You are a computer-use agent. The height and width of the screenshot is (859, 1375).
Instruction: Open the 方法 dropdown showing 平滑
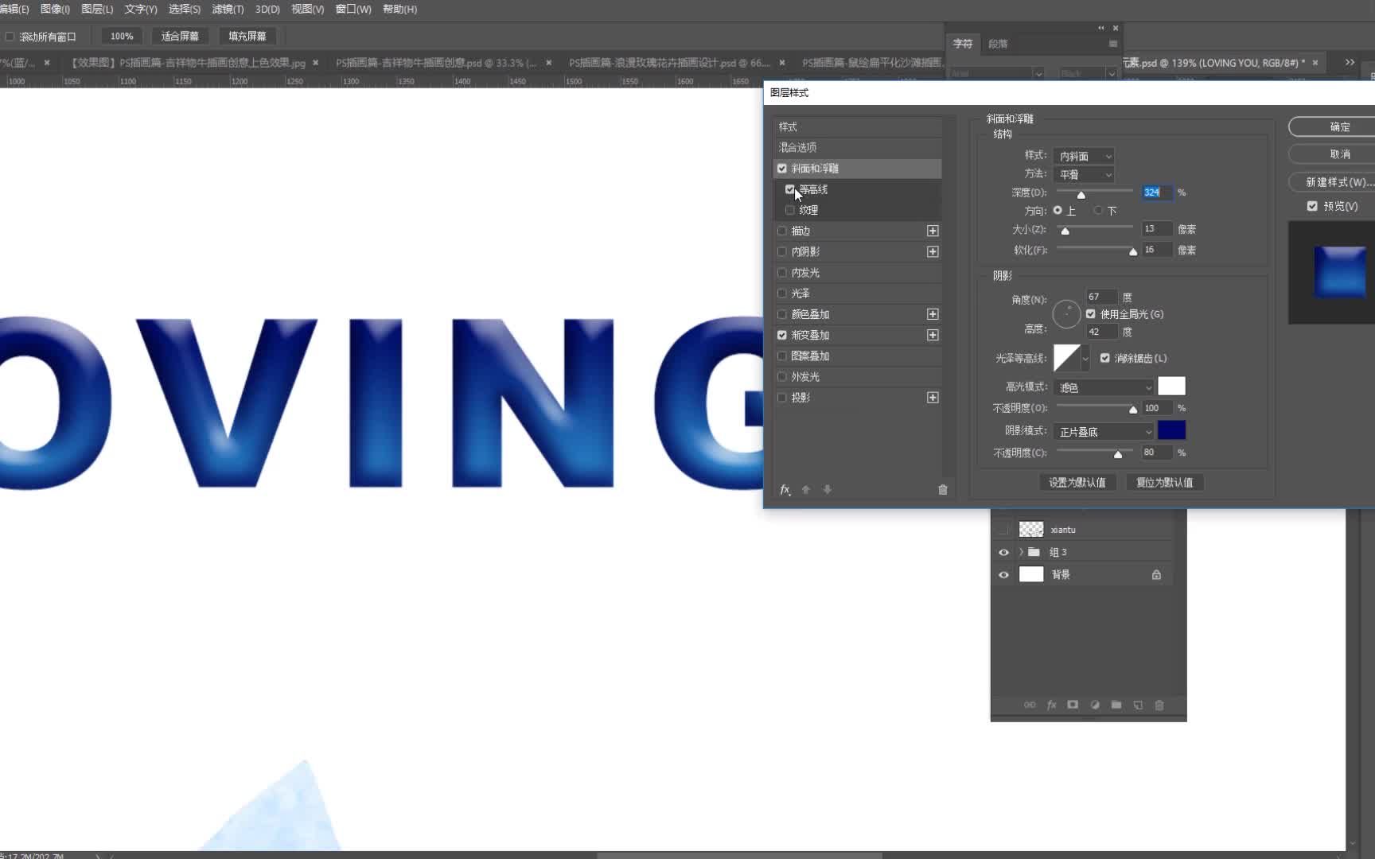point(1084,174)
